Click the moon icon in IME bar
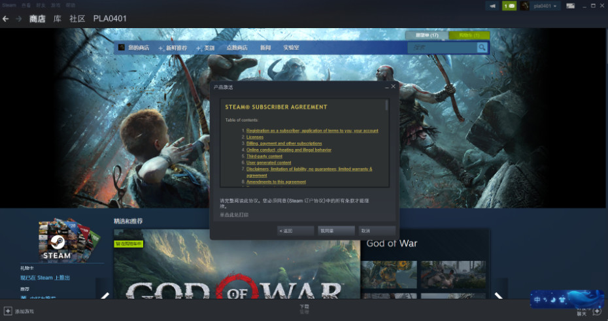This screenshot has height=321, width=608. [553, 299]
